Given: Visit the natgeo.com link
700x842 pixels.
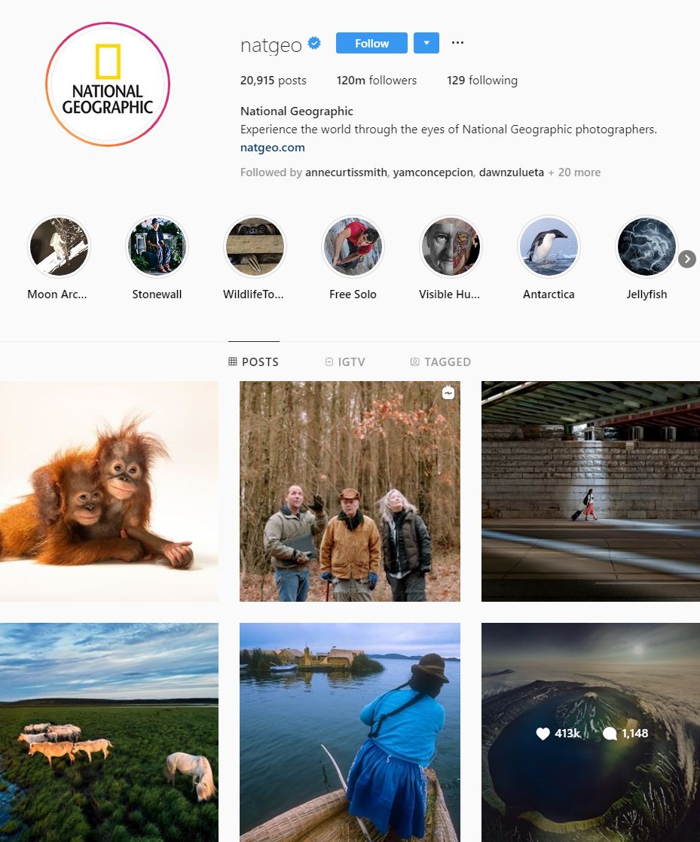Looking at the screenshot, I should coord(272,148).
